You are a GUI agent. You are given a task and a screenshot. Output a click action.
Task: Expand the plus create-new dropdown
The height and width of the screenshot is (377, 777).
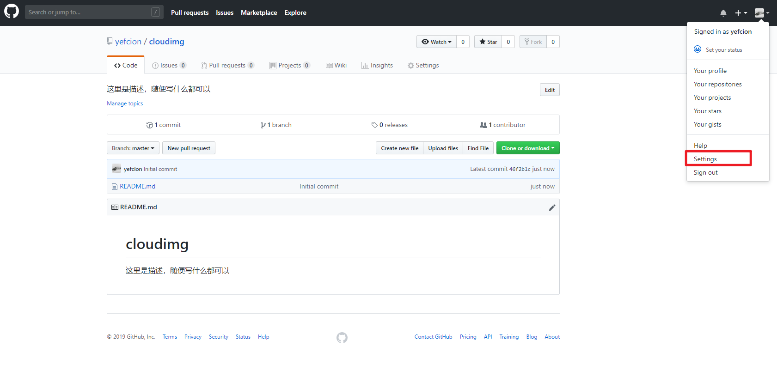coord(741,13)
